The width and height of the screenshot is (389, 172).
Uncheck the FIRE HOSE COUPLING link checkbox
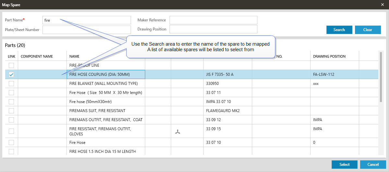tap(11, 75)
